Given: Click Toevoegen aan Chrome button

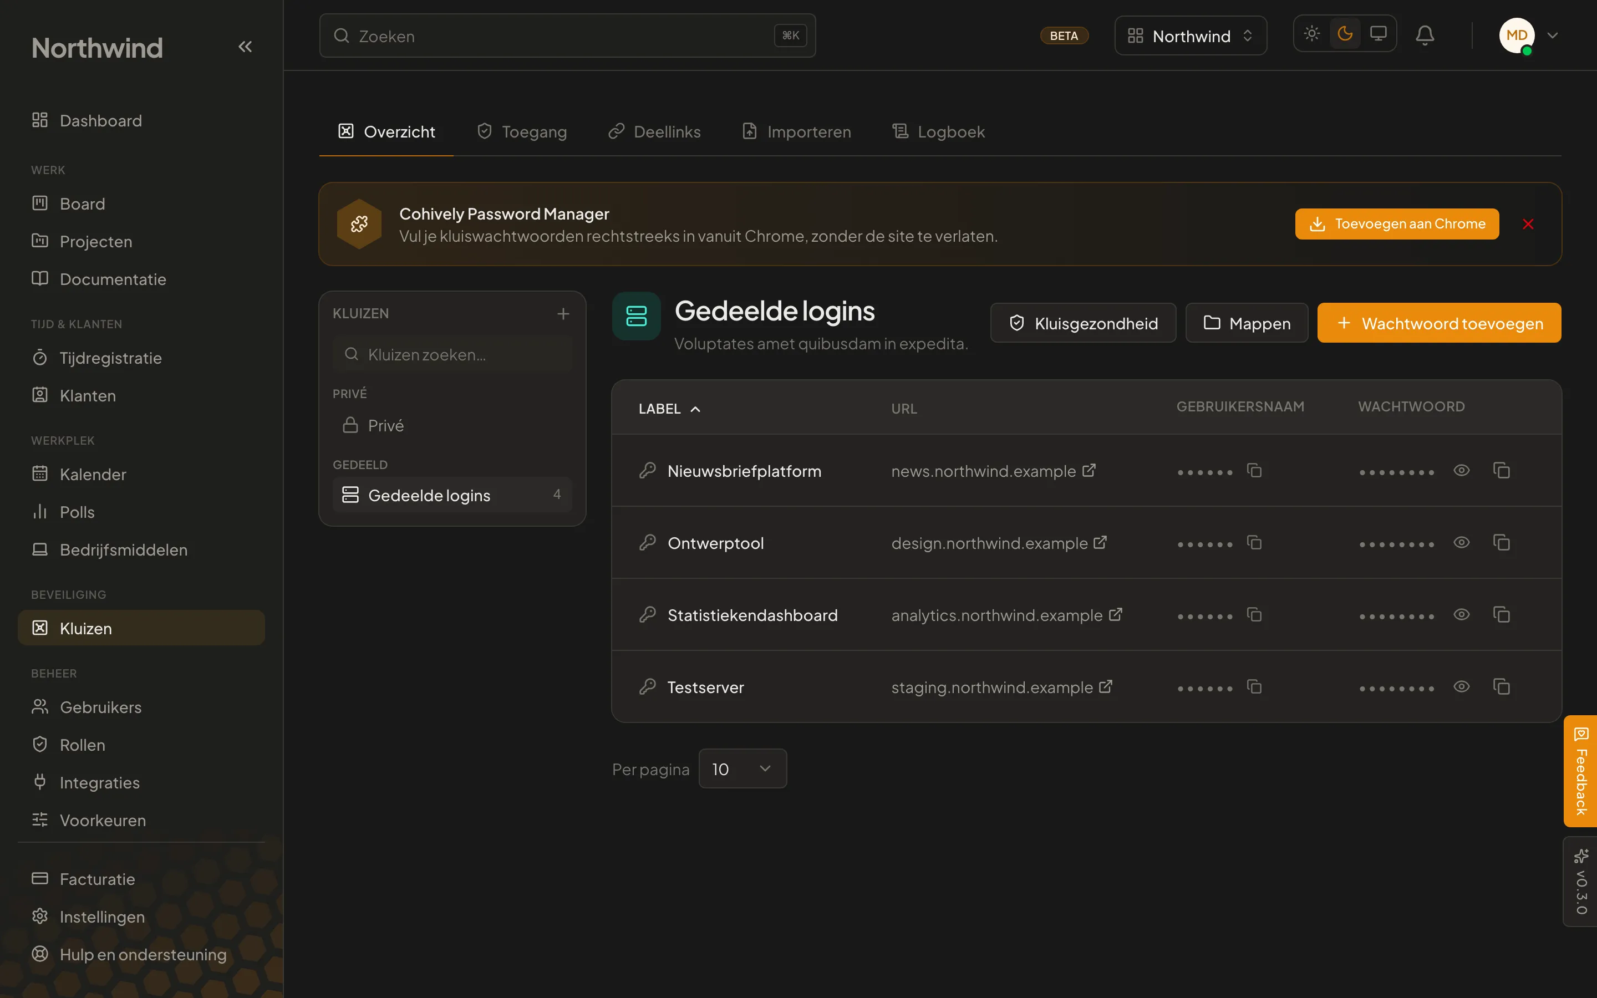Looking at the screenshot, I should (x=1397, y=224).
